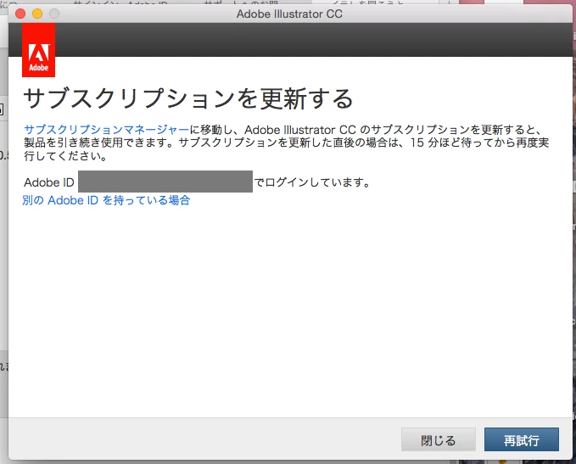Click the red Adobe logo icon
The height and width of the screenshot is (464, 576).
[38, 50]
